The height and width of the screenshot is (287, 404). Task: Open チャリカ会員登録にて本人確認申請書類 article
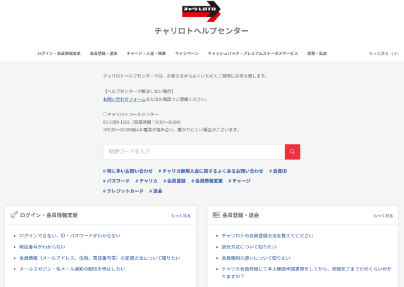click(307, 272)
